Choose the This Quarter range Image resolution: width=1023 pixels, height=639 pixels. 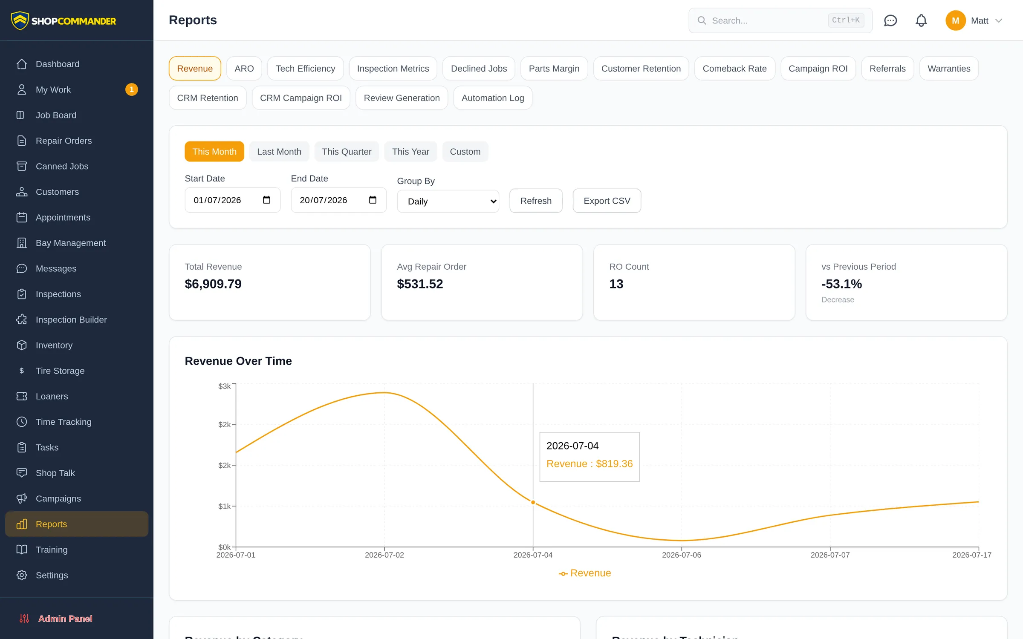click(347, 152)
